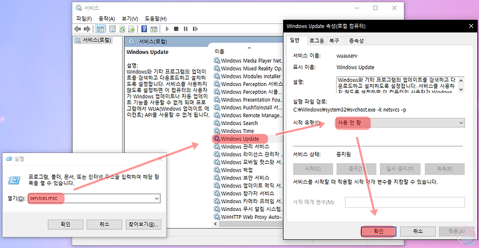Click the gear icon beside WinHTTP Web Proxy Auto
Screen dimensions: 479x248
pos(217,217)
